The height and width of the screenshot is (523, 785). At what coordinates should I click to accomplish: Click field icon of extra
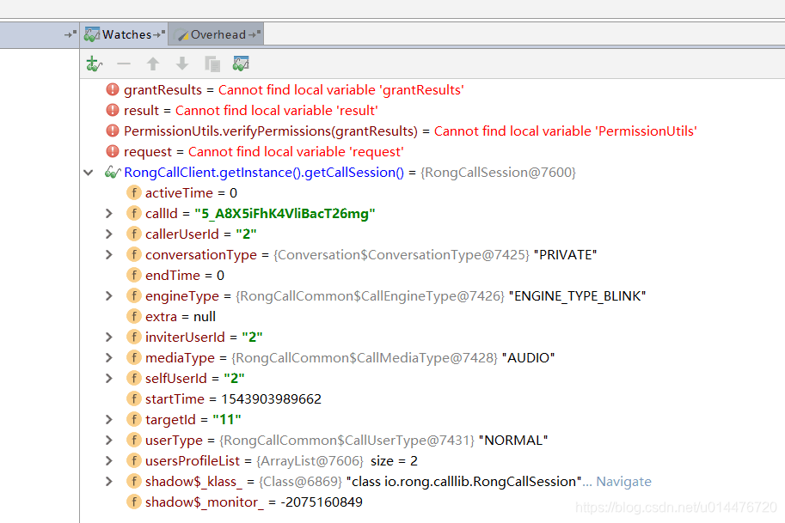coord(133,317)
